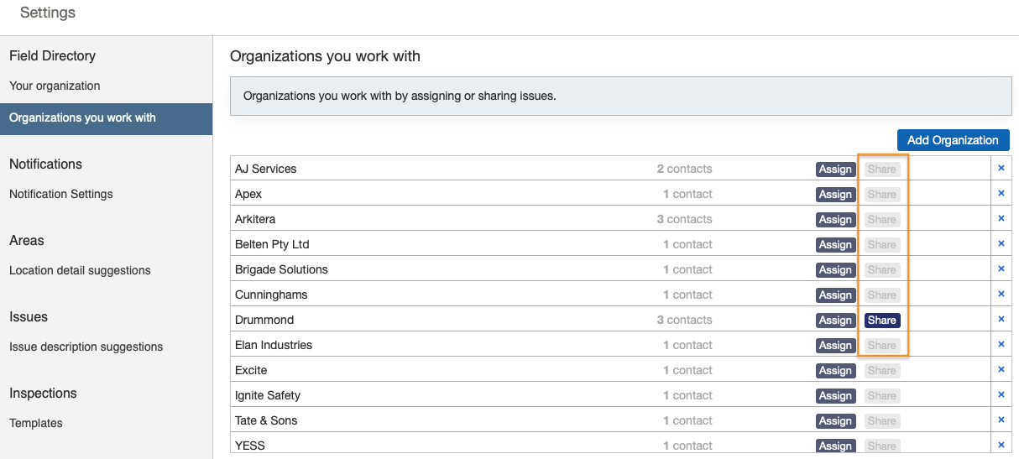
Task: Click the X icon for Arkitera
Action: [x=1001, y=218]
